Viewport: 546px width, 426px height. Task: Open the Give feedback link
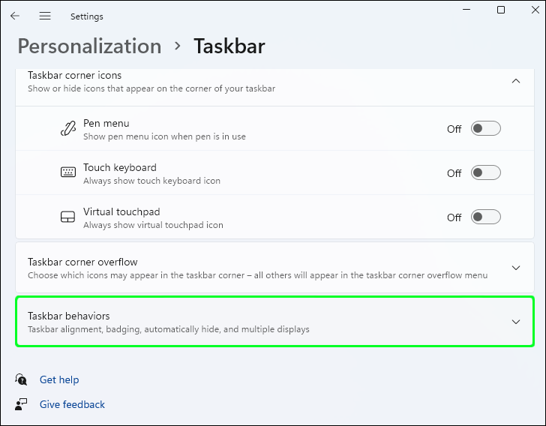(72, 404)
